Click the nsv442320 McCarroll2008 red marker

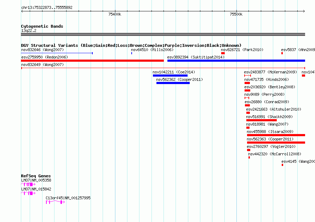click(249, 157)
